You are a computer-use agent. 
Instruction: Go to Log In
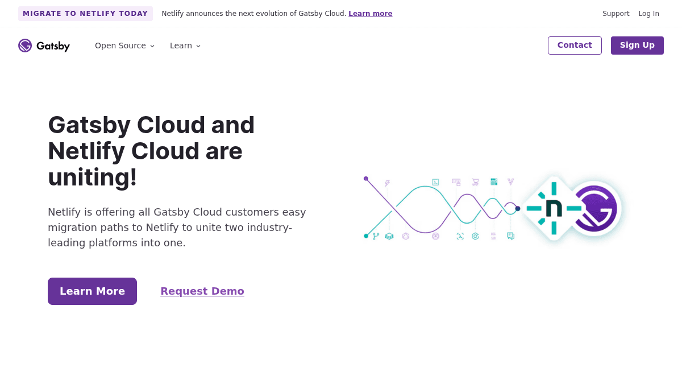tap(649, 14)
